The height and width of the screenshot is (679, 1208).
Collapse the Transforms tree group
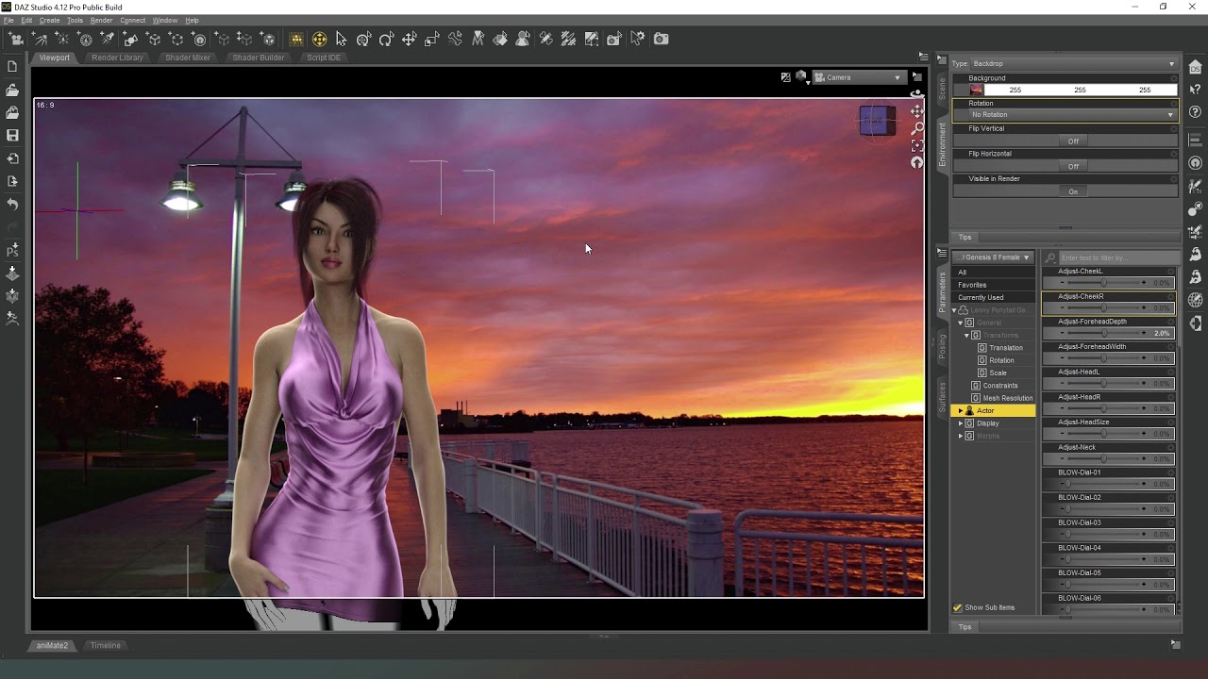pyautogui.click(x=967, y=336)
